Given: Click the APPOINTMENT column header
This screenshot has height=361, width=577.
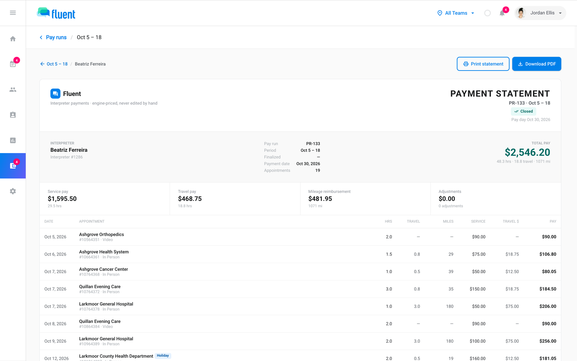Looking at the screenshot, I should (x=92, y=222).
